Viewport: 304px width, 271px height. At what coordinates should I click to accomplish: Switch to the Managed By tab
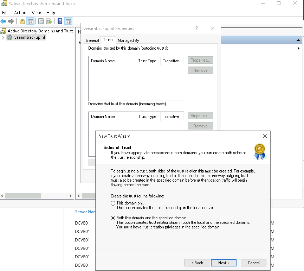coord(128,40)
